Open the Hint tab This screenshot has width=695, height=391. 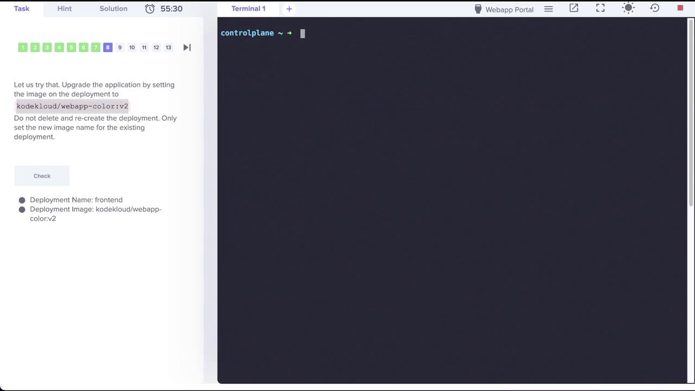click(x=65, y=9)
